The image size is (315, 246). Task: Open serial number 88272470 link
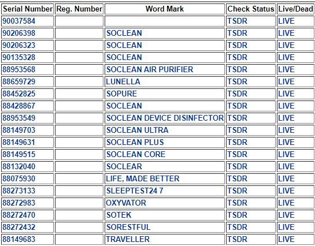coord(18,215)
